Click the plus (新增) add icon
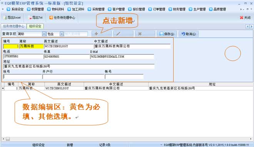Image resolution: width=254 pixels, height=147 pixels. [96, 34]
